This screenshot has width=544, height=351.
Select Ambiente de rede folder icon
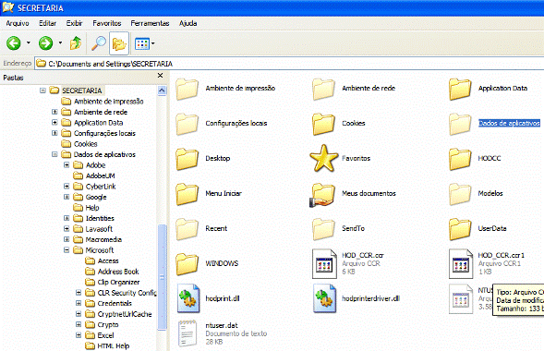point(323,89)
